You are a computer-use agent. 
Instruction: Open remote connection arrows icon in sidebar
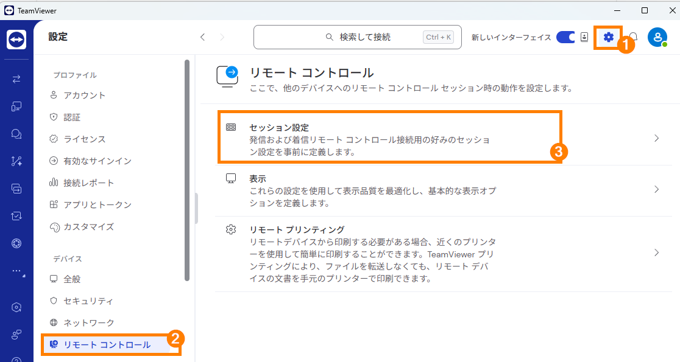point(16,79)
